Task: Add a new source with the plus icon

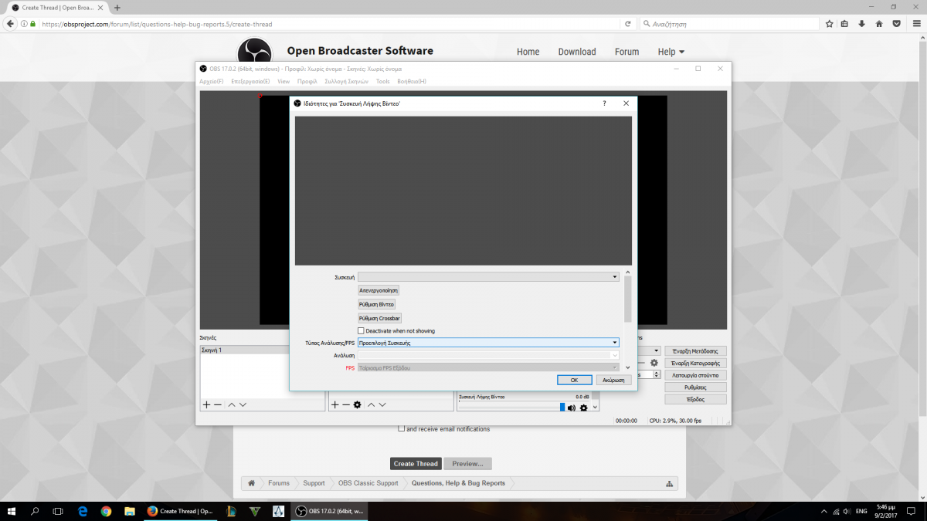Action: (x=334, y=404)
